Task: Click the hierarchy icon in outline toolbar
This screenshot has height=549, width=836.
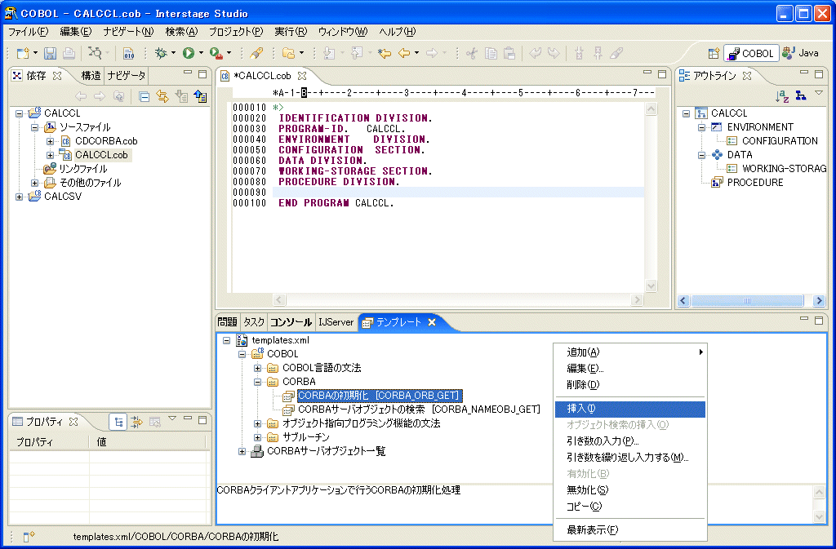Action: pyautogui.click(x=800, y=95)
